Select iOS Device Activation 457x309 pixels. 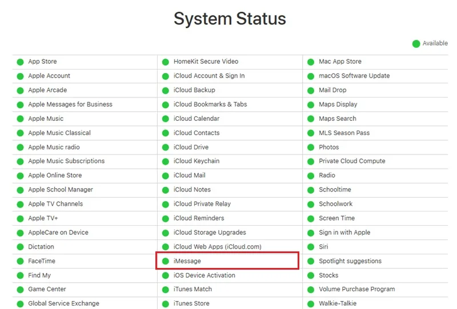205,275
